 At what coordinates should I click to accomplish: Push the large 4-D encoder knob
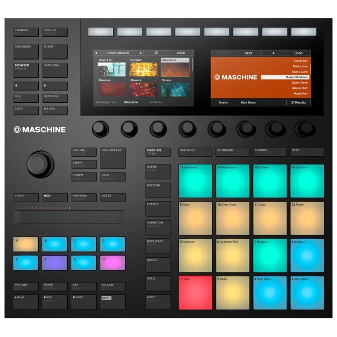40,164
